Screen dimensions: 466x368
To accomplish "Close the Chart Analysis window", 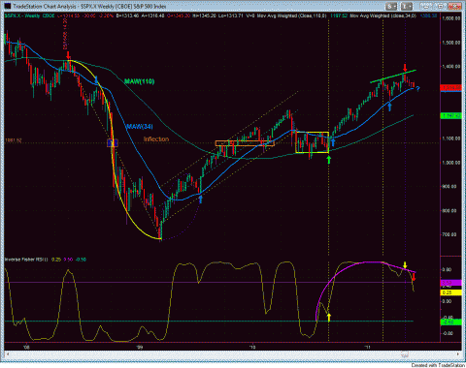I will pos(455,6).
